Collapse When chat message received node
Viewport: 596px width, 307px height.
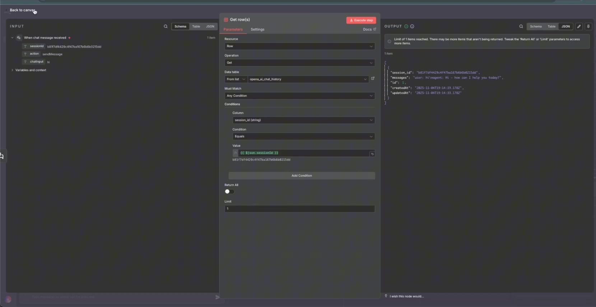12,38
